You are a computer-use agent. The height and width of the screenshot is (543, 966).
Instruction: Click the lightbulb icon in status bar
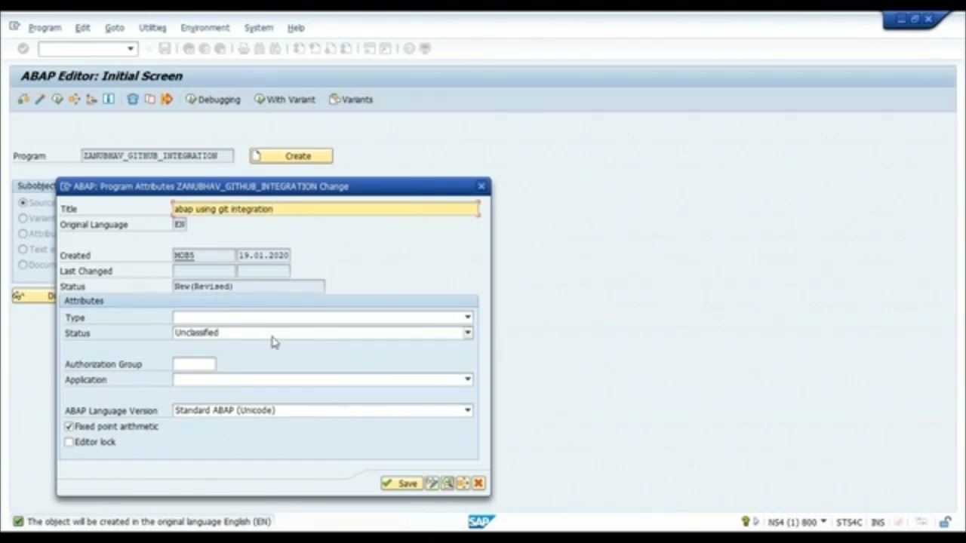coord(746,522)
